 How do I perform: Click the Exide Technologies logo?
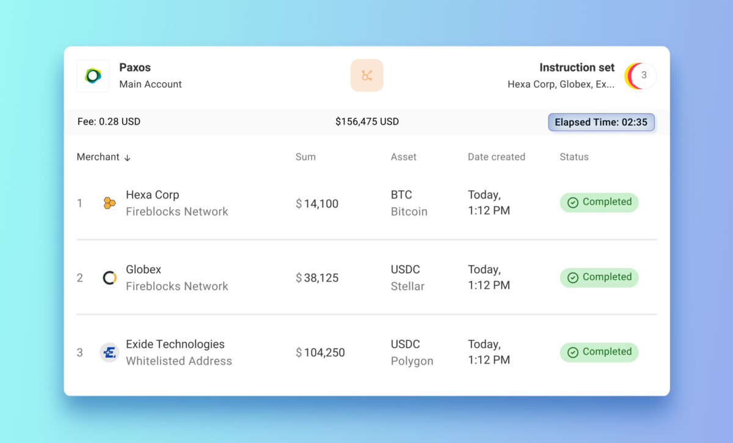pyautogui.click(x=109, y=353)
